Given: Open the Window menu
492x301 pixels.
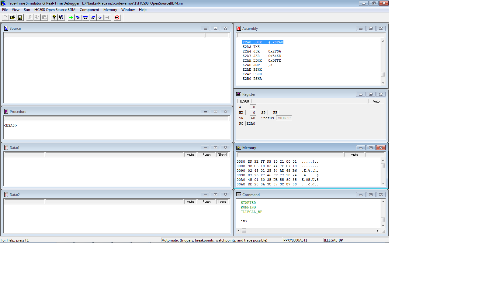Looking at the screenshot, I should 128,10.
